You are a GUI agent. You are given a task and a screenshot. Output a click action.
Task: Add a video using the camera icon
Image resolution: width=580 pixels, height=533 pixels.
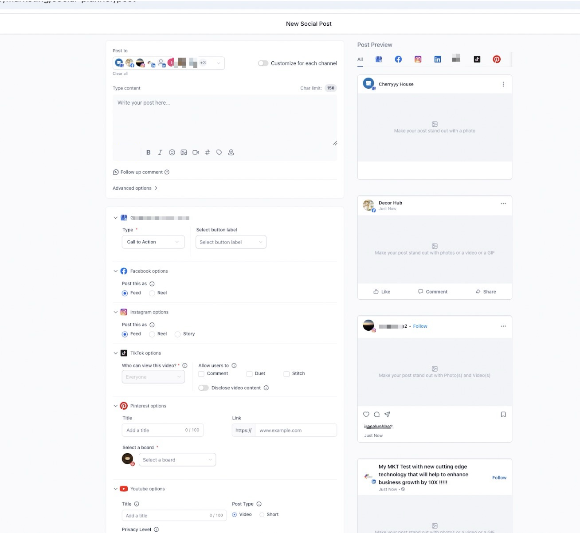[196, 152]
